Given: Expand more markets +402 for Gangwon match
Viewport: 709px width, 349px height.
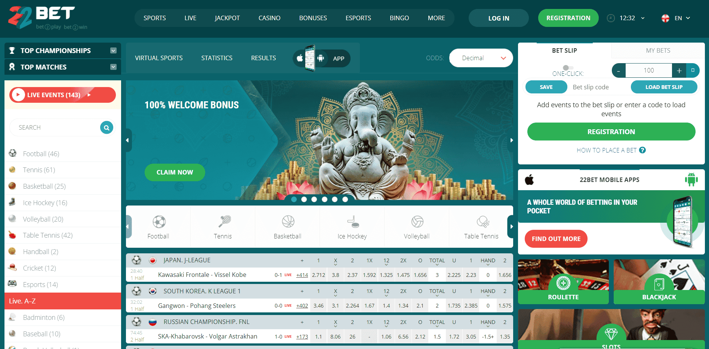Looking at the screenshot, I should click(302, 306).
